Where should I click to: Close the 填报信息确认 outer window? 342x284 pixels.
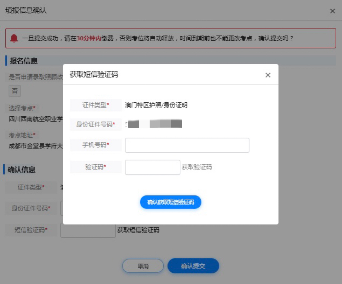pyautogui.click(x=332, y=11)
